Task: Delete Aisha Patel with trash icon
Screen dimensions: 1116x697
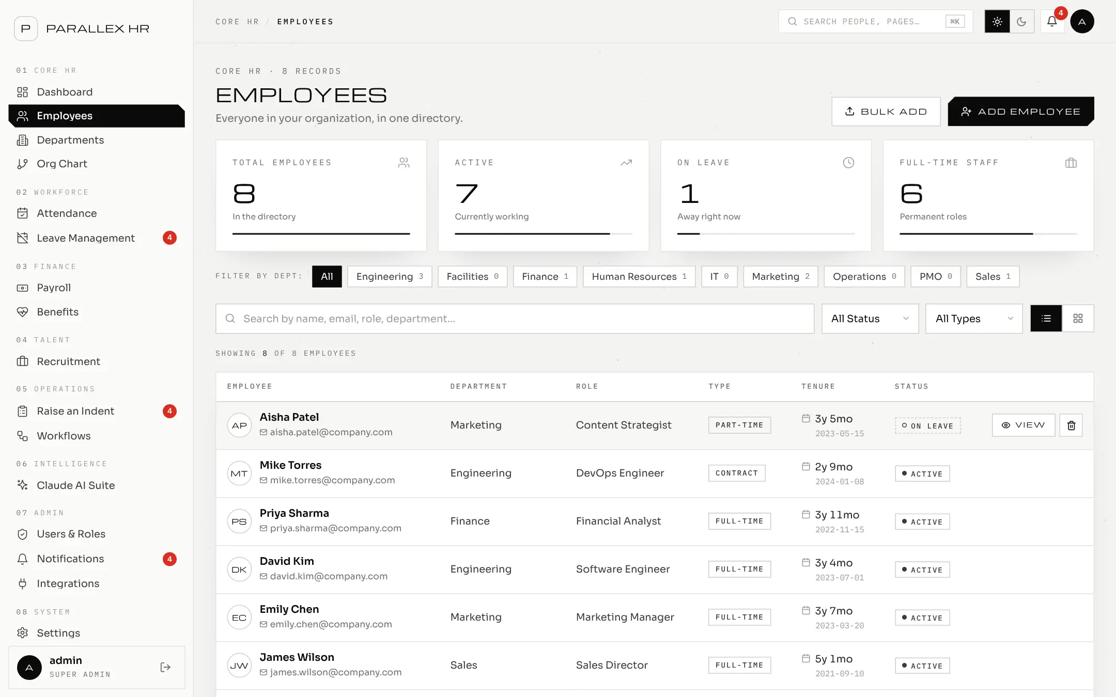Action: 1071,425
